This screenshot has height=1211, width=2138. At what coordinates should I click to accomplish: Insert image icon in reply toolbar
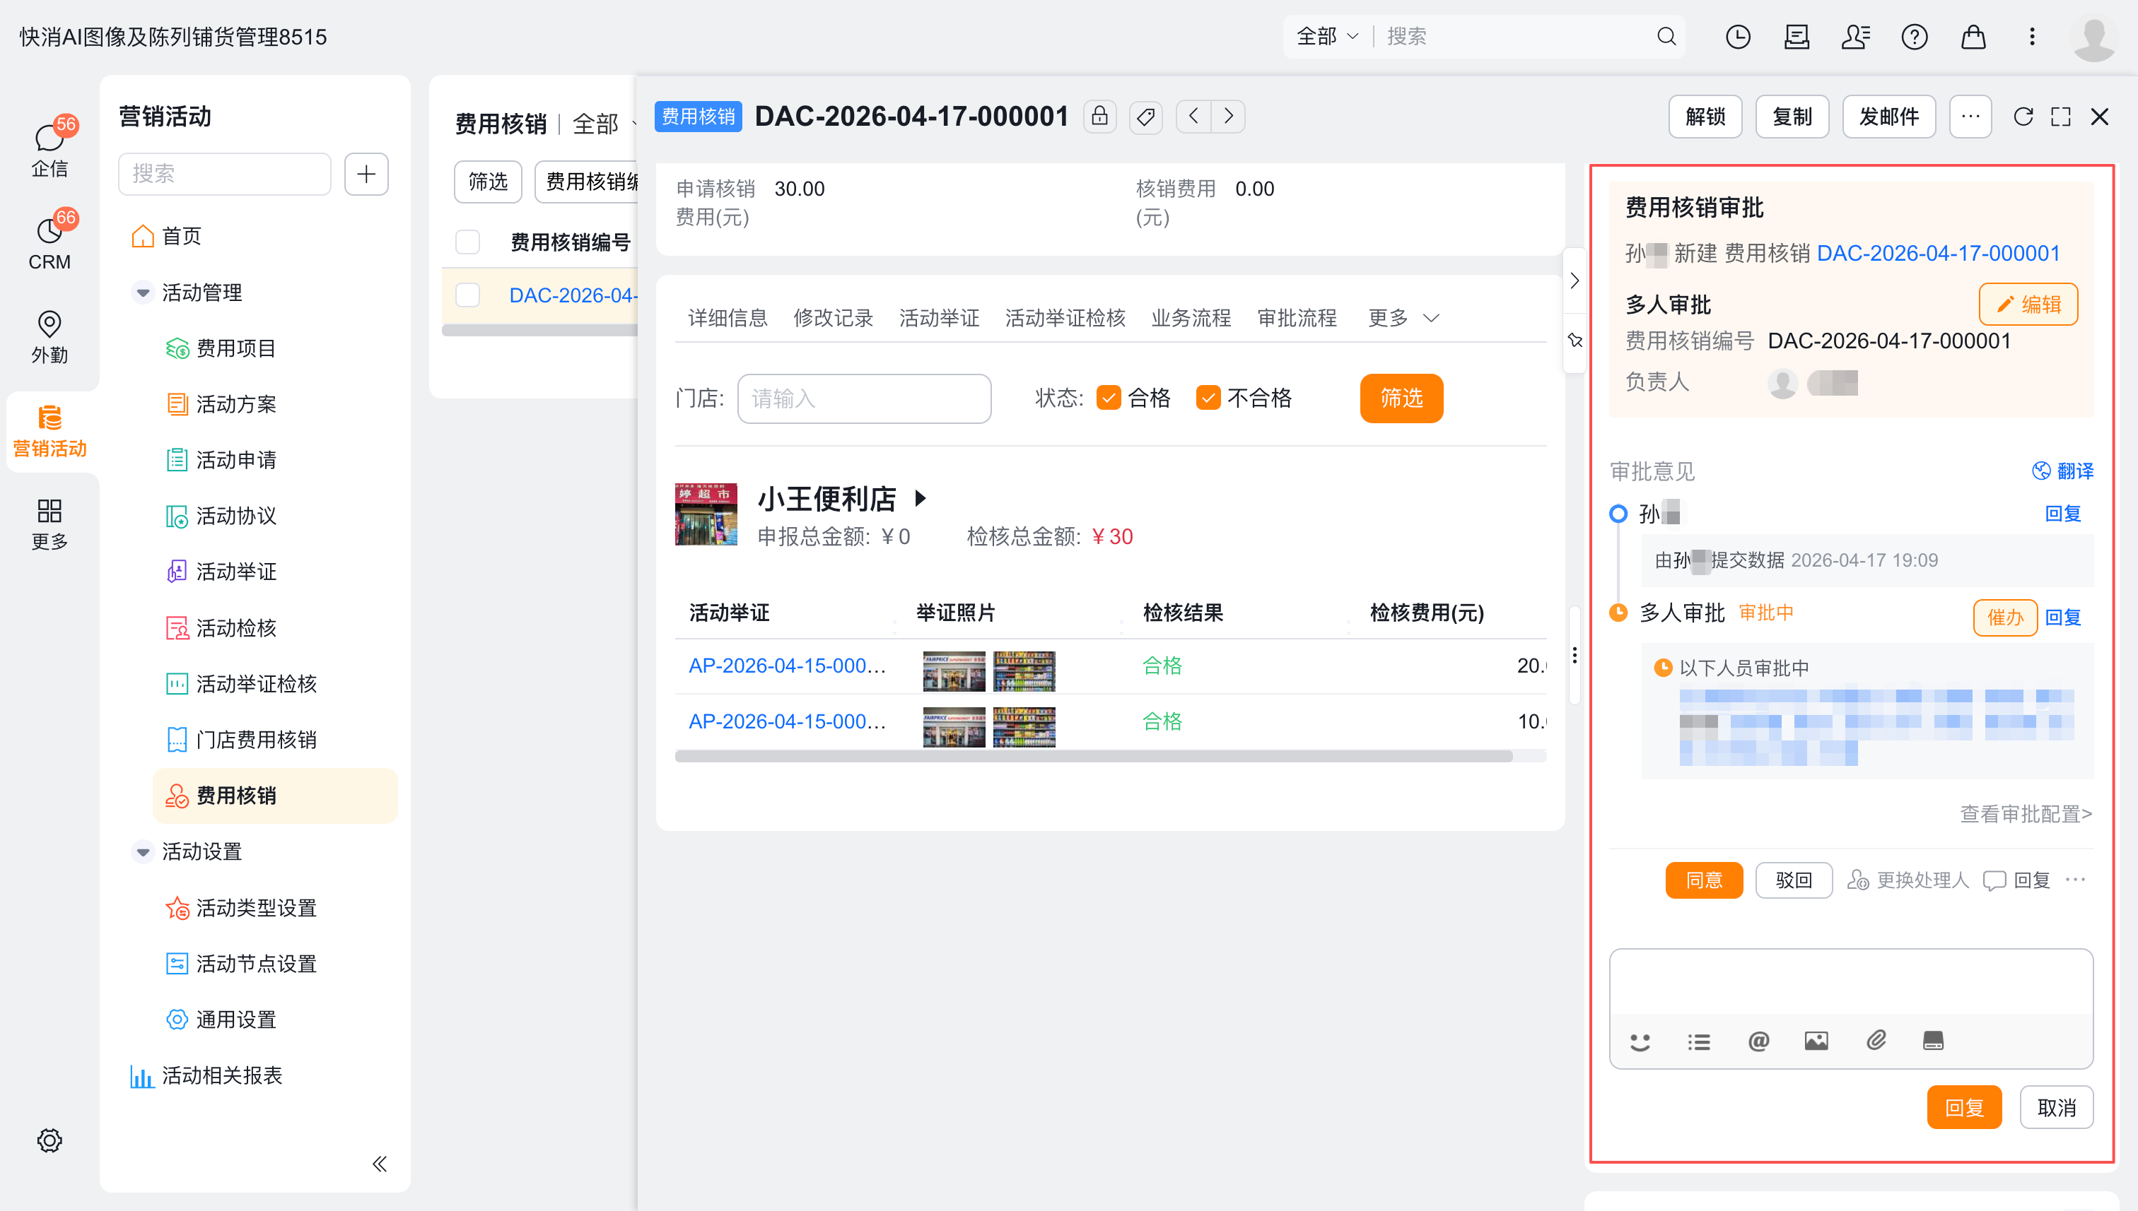tap(1816, 1041)
